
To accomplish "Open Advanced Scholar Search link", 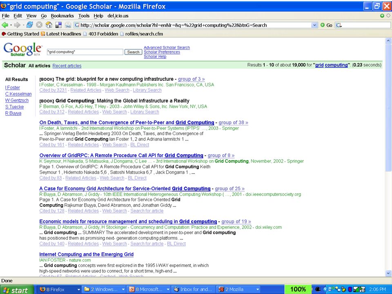I will 167,47.
